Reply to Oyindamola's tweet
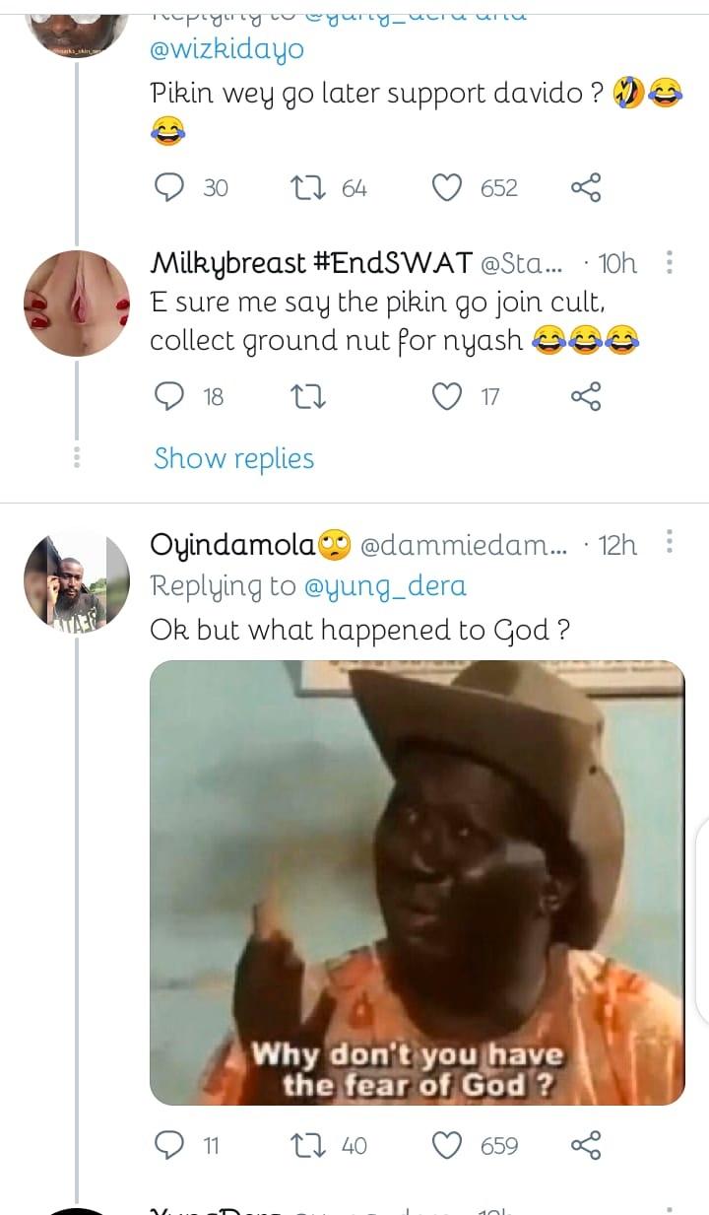709x1215 pixels. coord(170,1145)
